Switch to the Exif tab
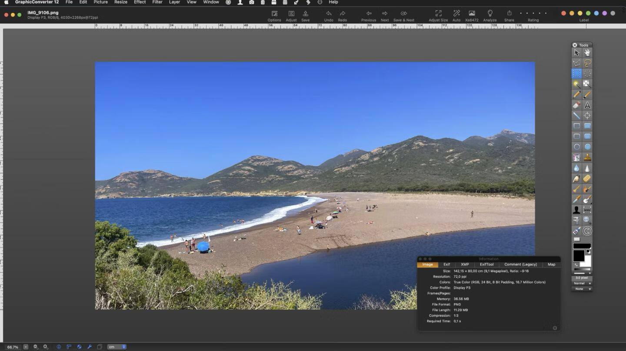Viewport: 626px width, 351px height. tap(447, 264)
